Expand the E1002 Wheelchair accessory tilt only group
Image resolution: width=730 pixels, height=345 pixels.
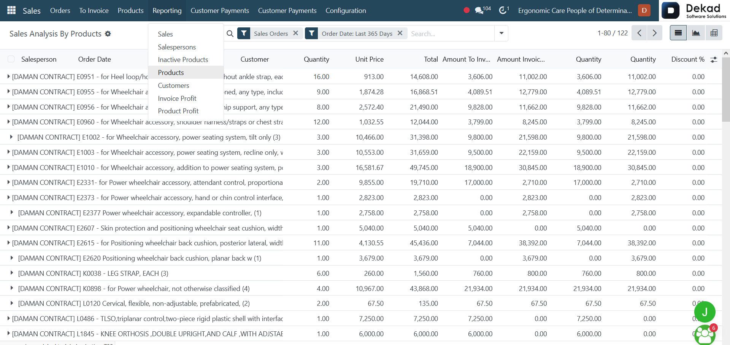tap(11, 137)
